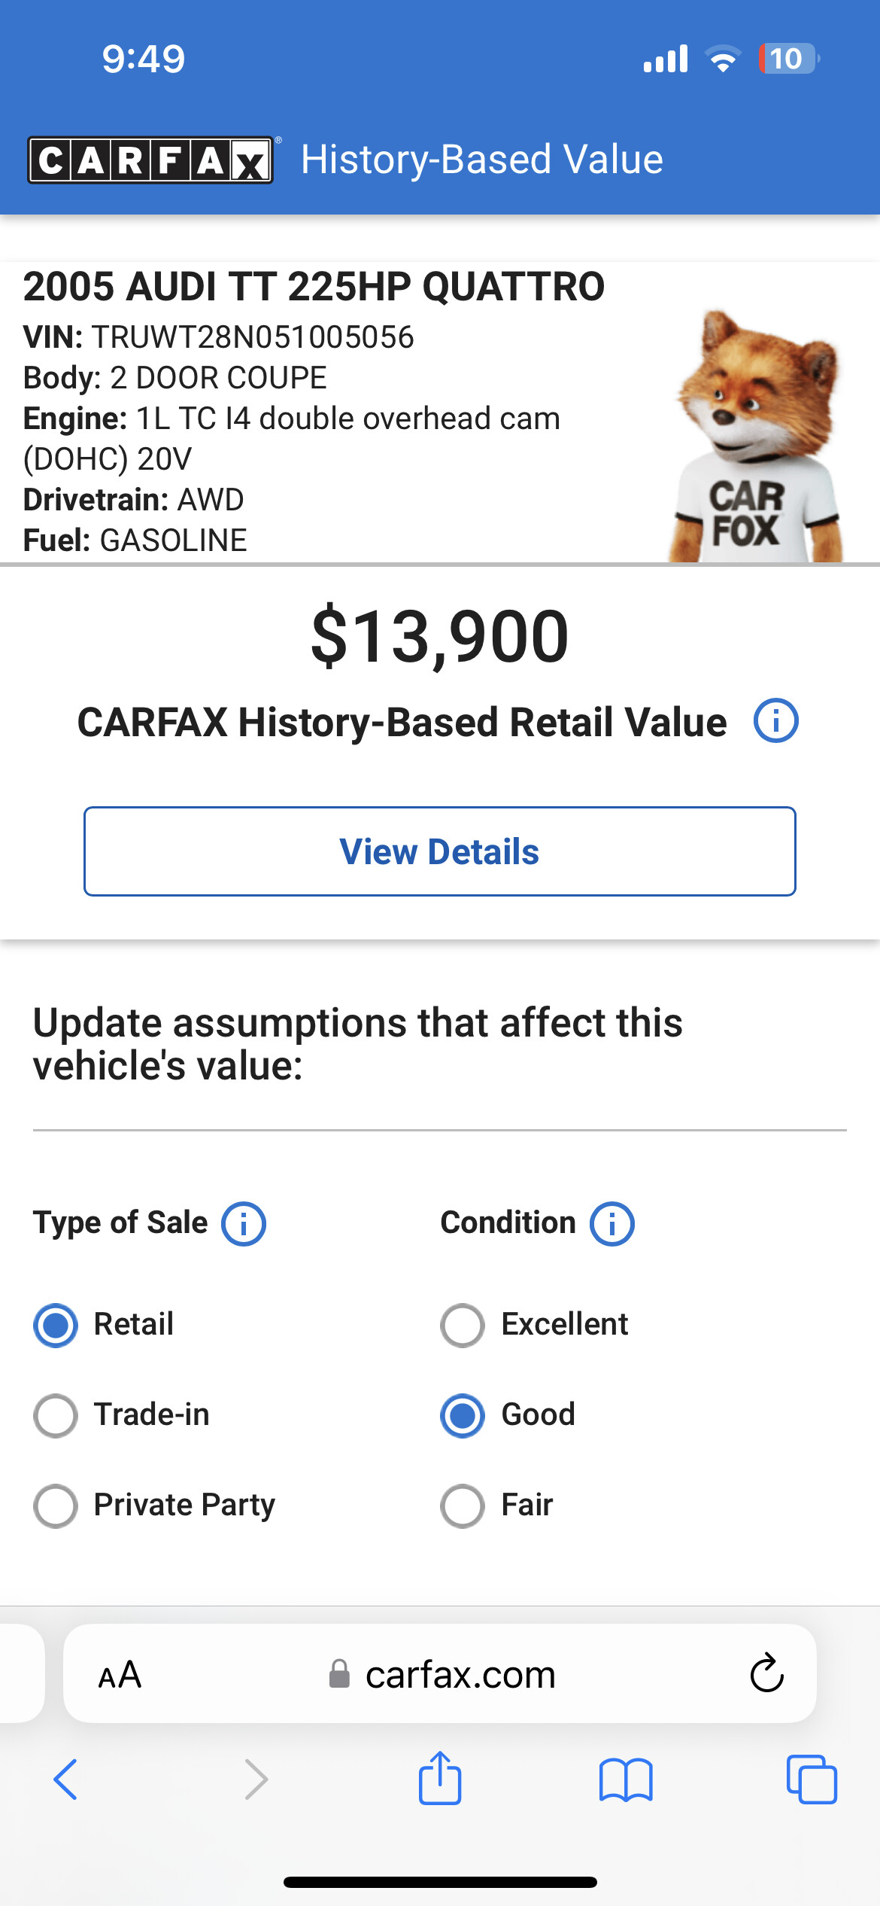Open info icon beside Retail Value heading

click(x=776, y=721)
